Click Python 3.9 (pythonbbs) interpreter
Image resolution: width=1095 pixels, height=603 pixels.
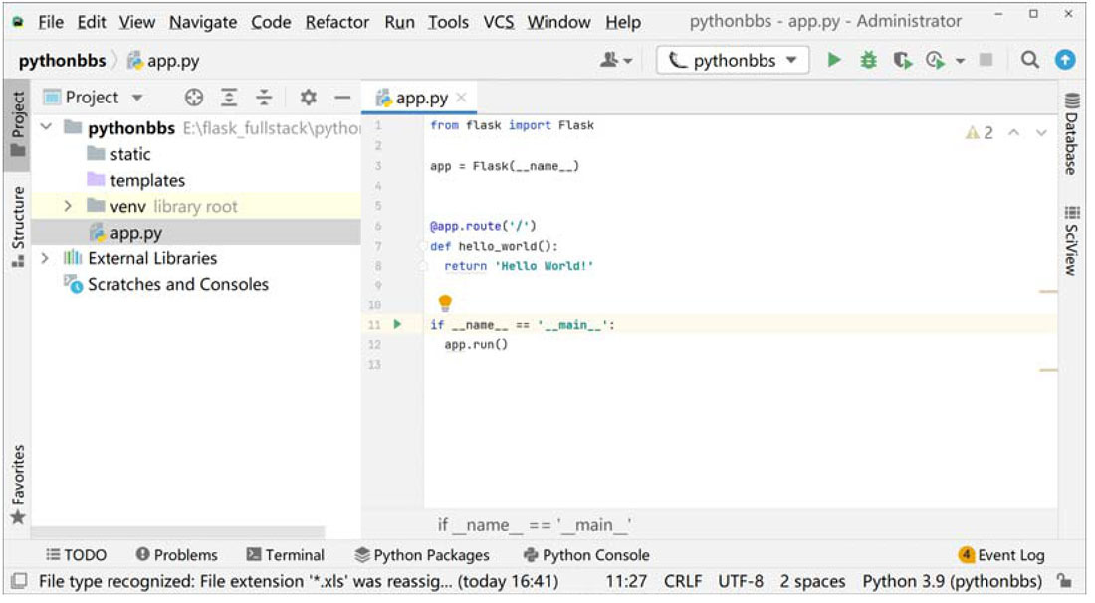[x=952, y=581]
